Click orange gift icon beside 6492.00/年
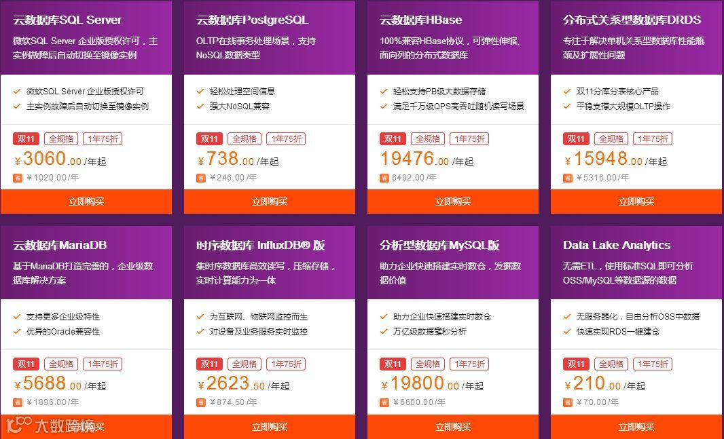 click(384, 178)
